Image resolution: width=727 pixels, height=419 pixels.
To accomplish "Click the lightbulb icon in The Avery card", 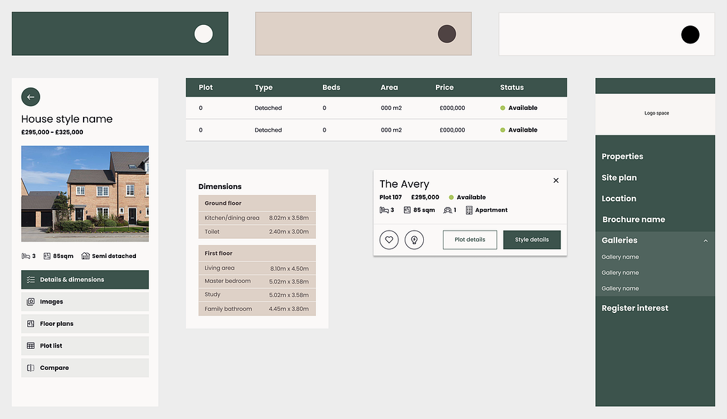I will click(414, 240).
